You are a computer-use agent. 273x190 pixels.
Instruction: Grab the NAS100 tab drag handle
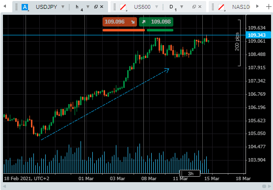[213, 7]
